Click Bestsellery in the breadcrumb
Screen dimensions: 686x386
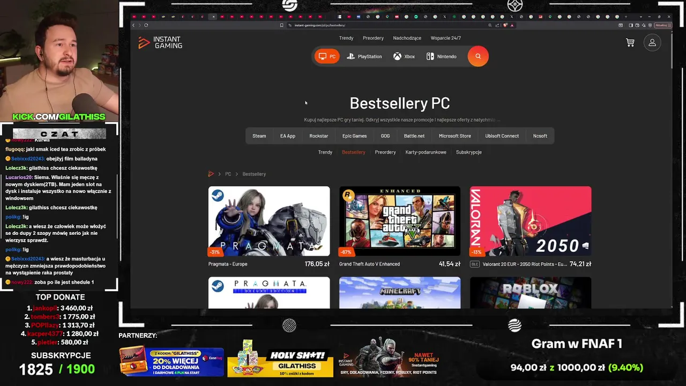coord(254,174)
